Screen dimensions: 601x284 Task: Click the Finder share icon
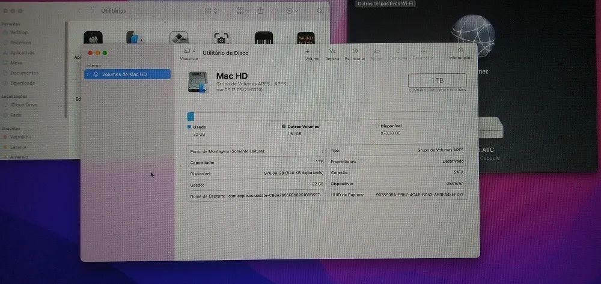click(260, 11)
